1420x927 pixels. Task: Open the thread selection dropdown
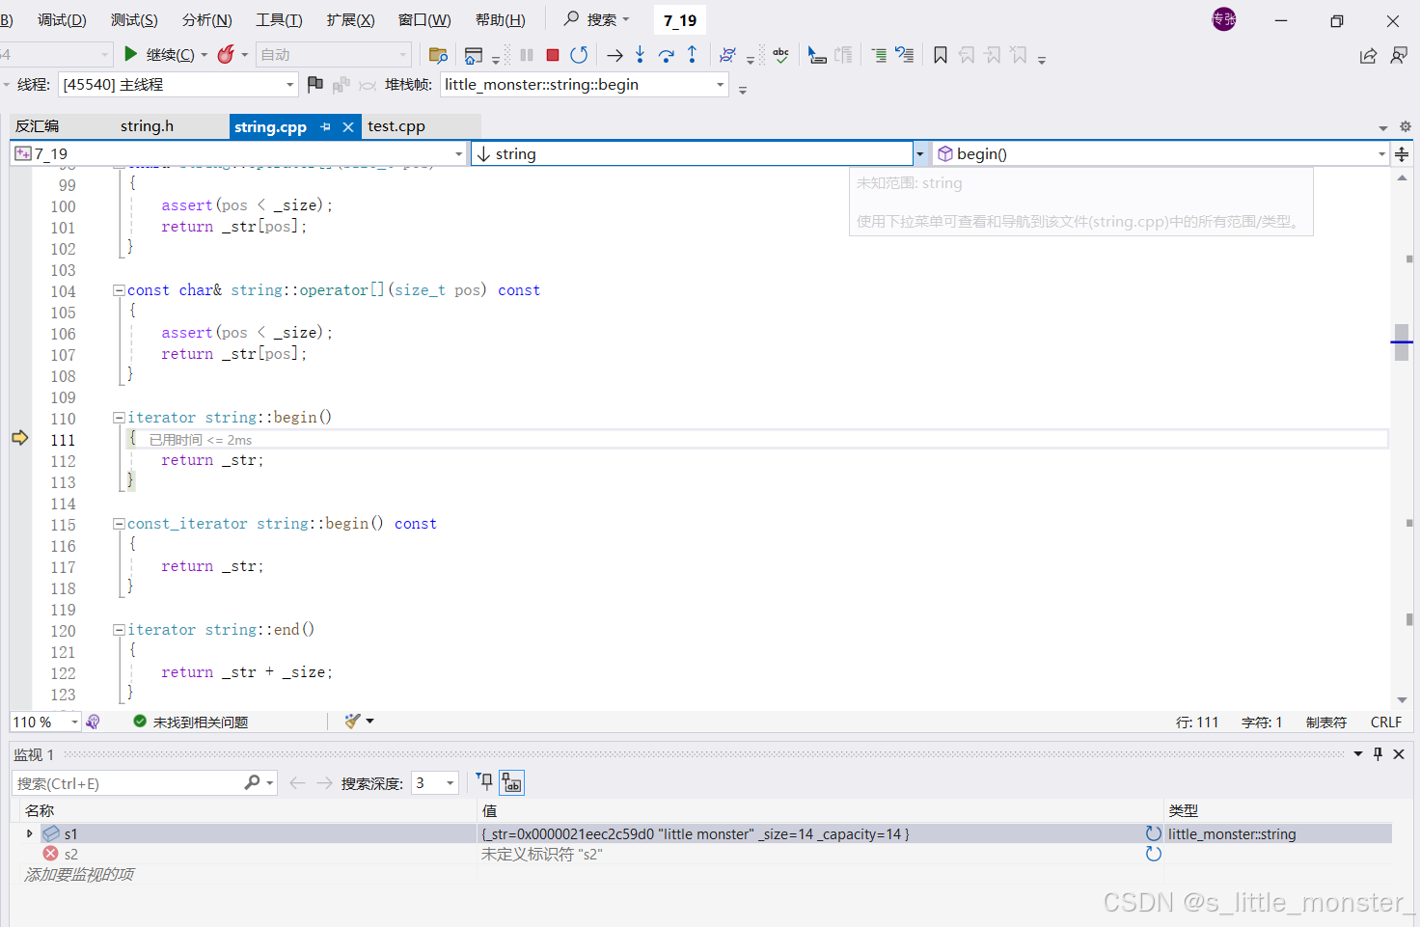[x=289, y=85]
